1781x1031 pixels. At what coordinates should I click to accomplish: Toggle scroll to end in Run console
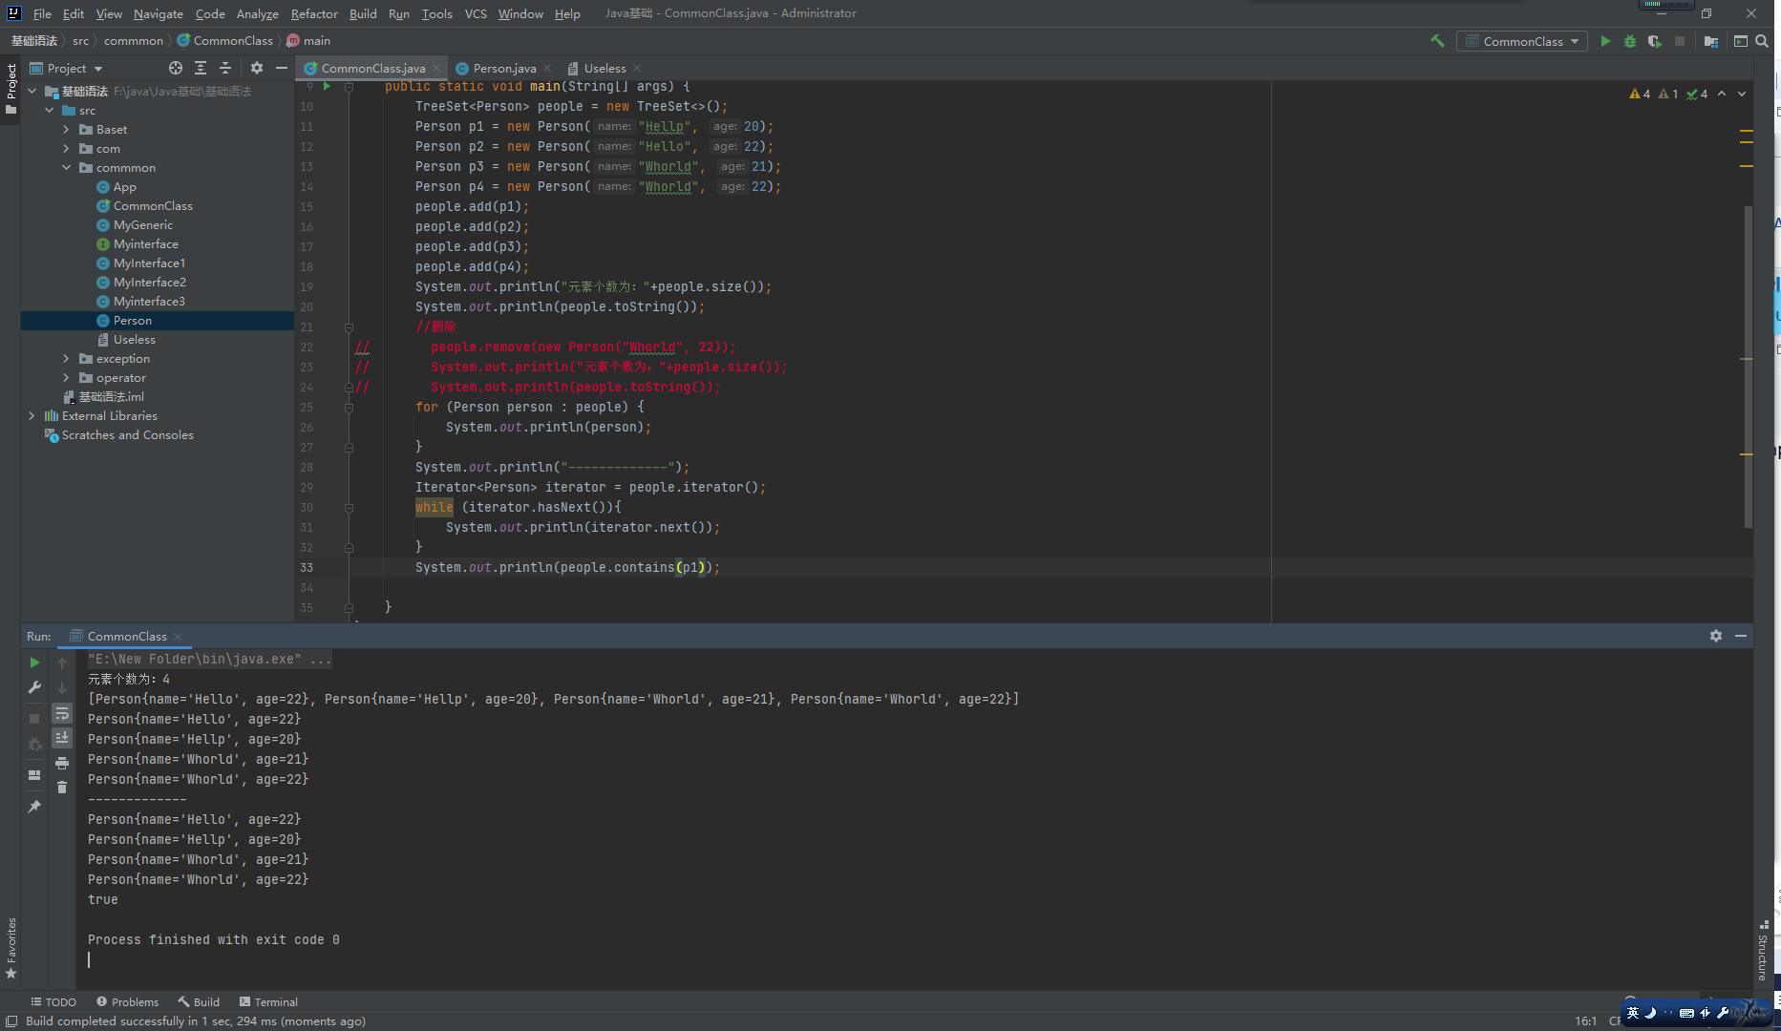tap(62, 738)
